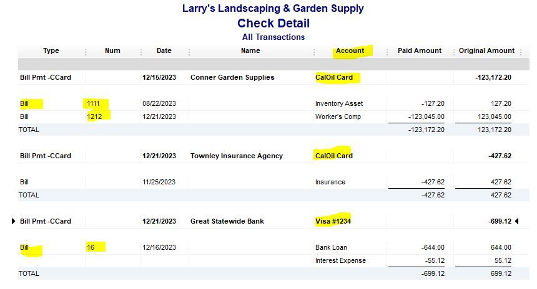Open the Townley Insurance Agency payment
537x289 pixels.
pos(236,156)
